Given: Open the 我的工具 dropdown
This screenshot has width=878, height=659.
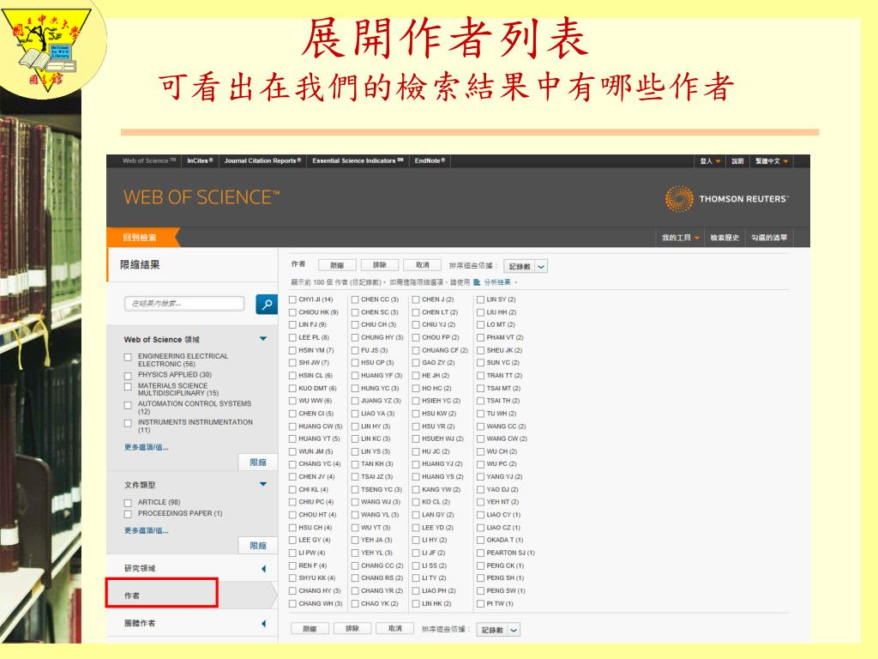Looking at the screenshot, I should (680, 238).
